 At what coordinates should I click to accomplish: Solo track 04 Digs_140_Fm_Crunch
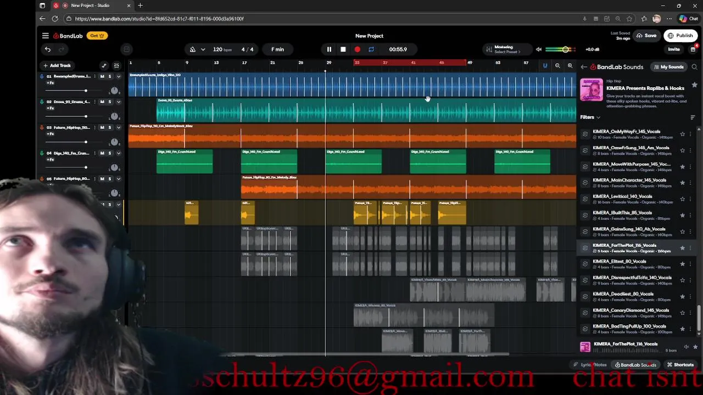pos(109,153)
